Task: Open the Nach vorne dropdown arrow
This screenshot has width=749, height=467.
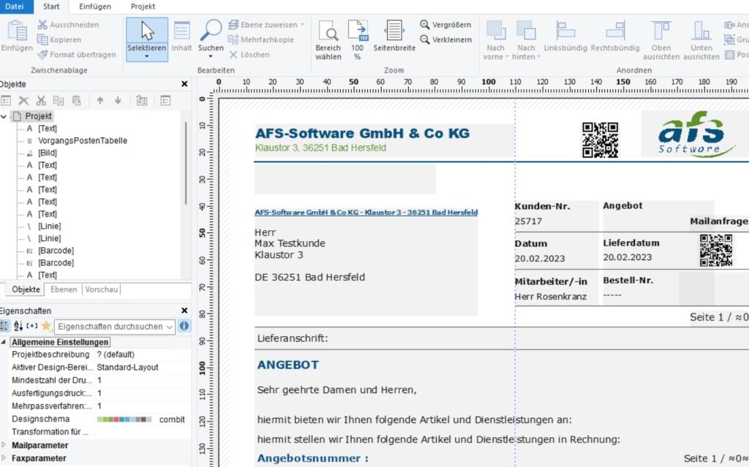Action: click(x=506, y=57)
